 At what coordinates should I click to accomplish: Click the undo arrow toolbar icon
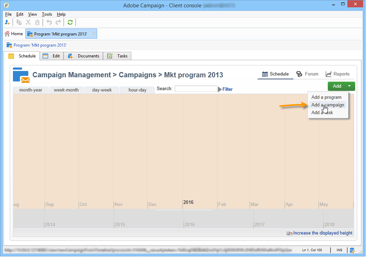49,22
